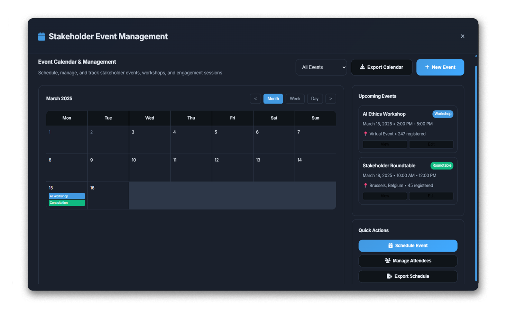
Task: Go to the next month with the right arrow
Action: coord(331,99)
